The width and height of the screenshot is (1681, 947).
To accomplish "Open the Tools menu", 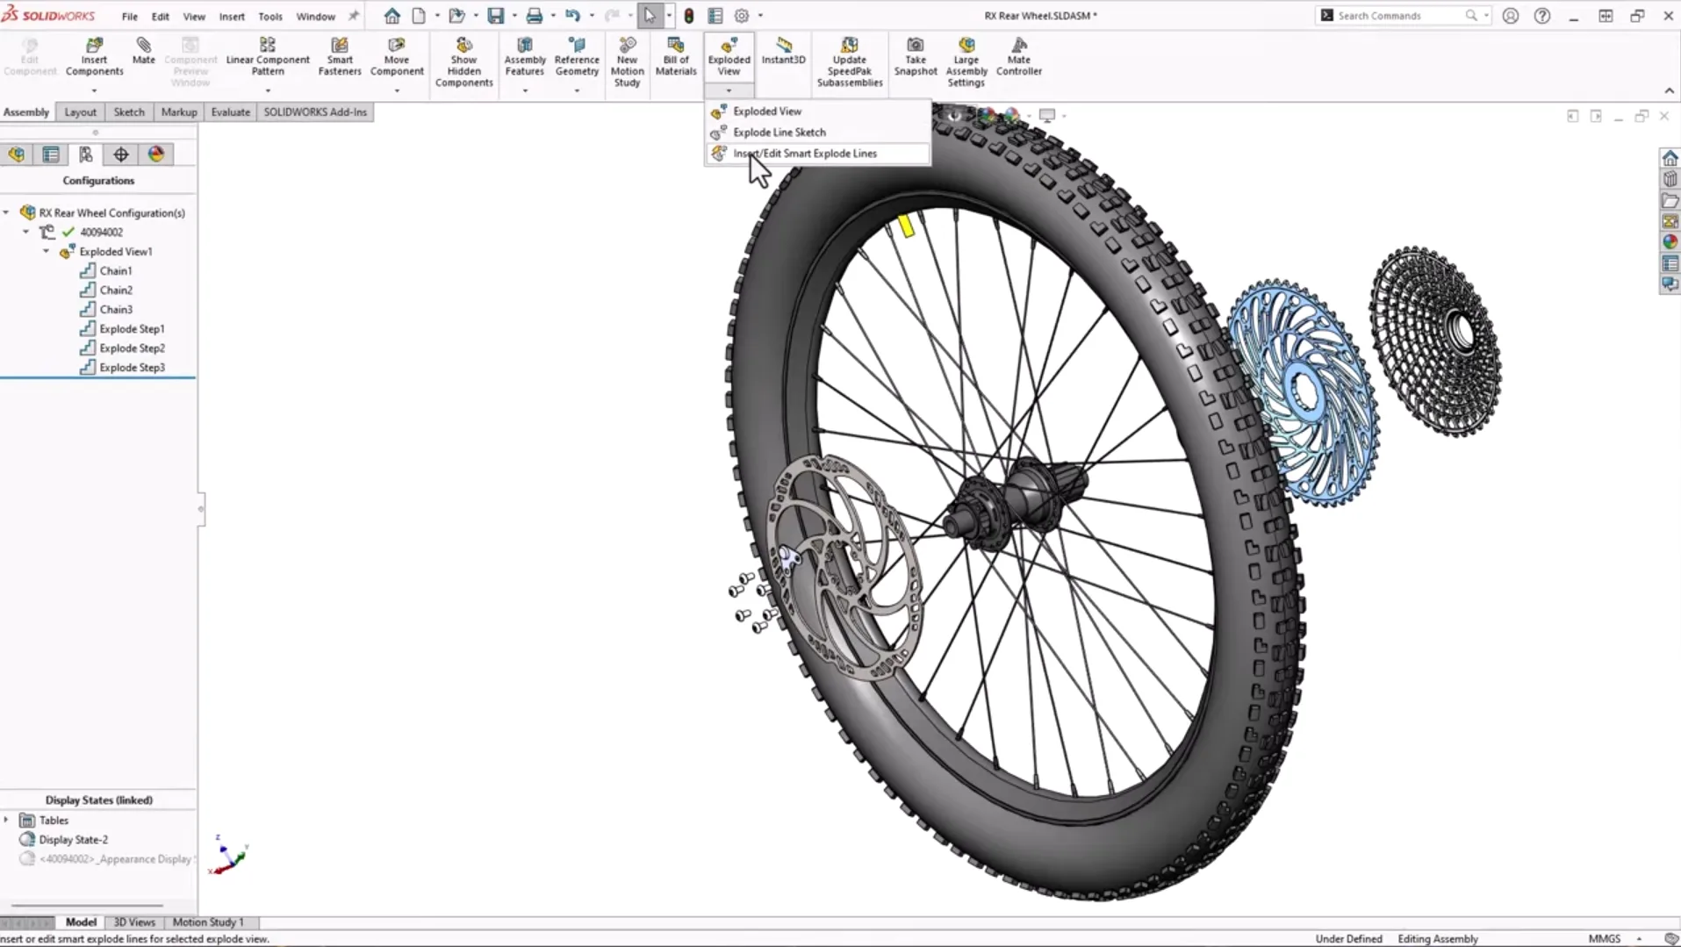I will 269,17.
